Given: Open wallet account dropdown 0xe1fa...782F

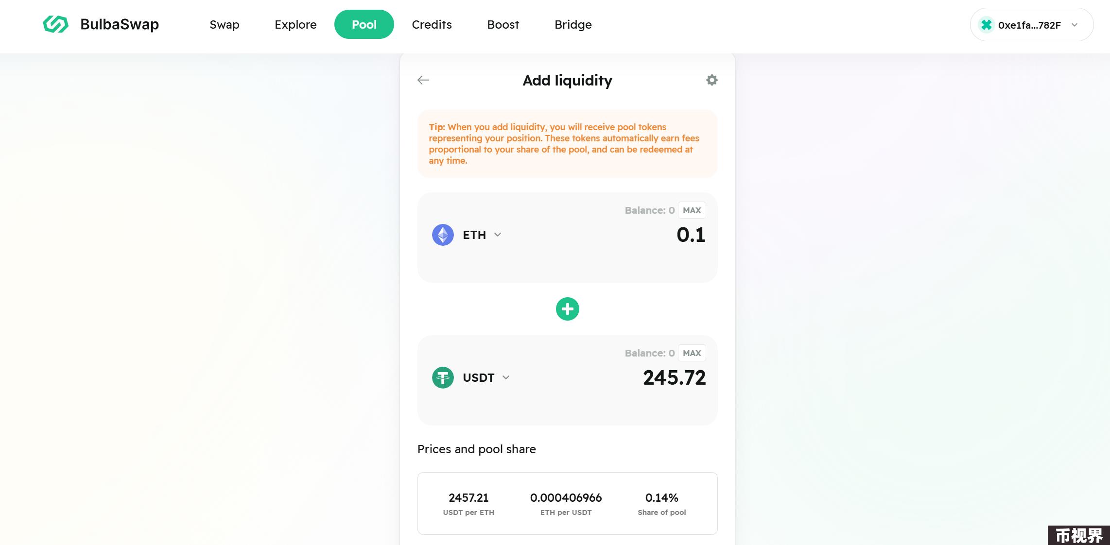Looking at the screenshot, I should (1032, 25).
